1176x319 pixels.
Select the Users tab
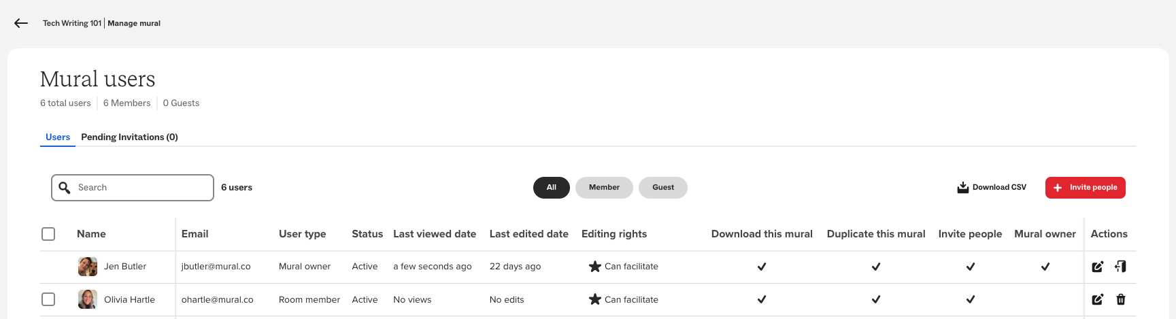pos(58,137)
